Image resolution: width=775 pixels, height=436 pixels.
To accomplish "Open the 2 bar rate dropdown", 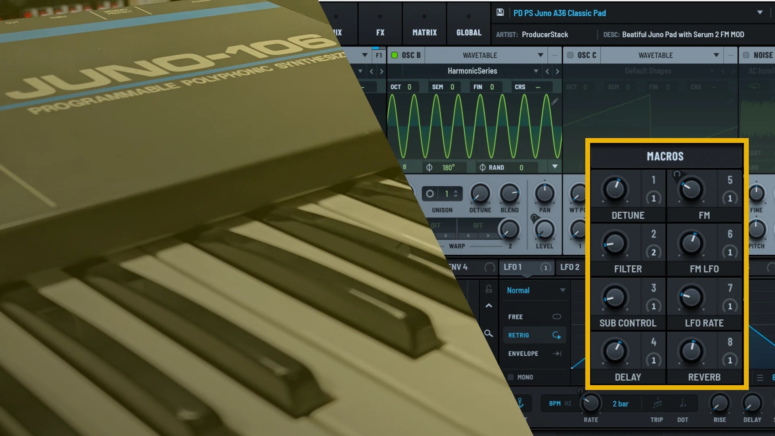I will click(x=620, y=404).
